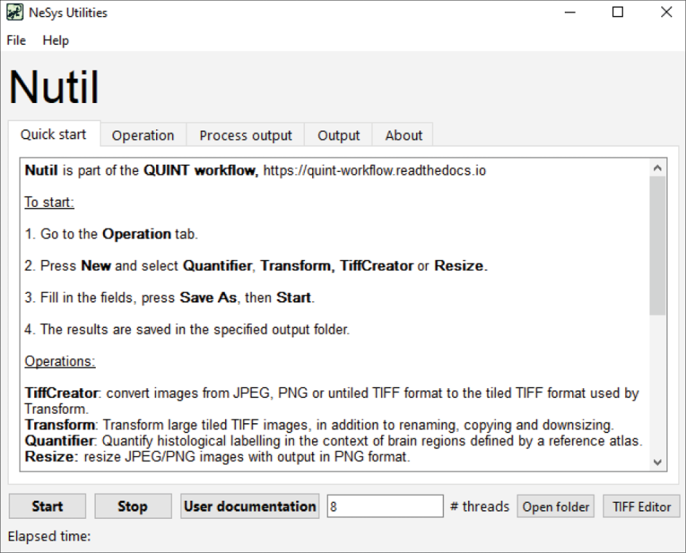The width and height of the screenshot is (686, 553).
Task: Close the NeSys Utilities window
Action: click(x=666, y=12)
